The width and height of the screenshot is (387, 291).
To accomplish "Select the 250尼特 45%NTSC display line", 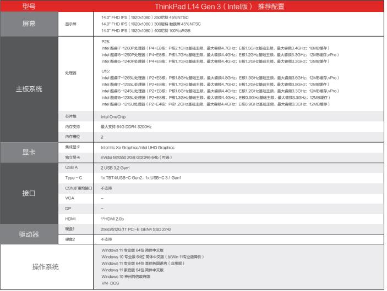I will pos(145,18).
